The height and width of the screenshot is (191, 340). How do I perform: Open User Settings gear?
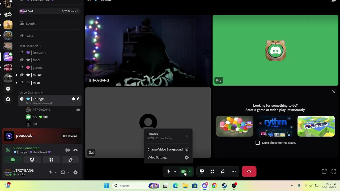coord(76,172)
